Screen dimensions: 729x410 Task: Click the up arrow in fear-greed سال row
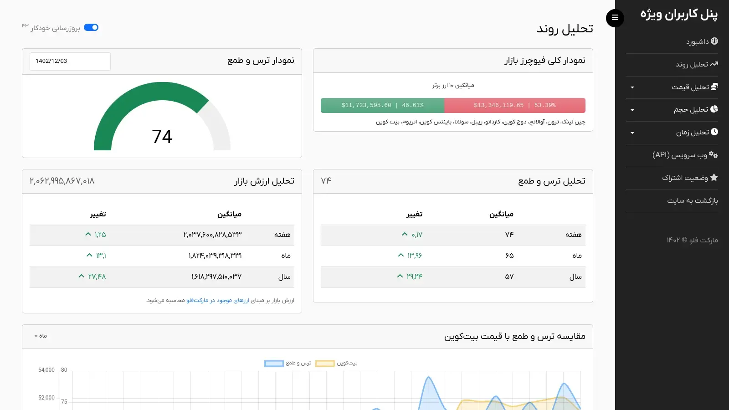[x=400, y=276]
